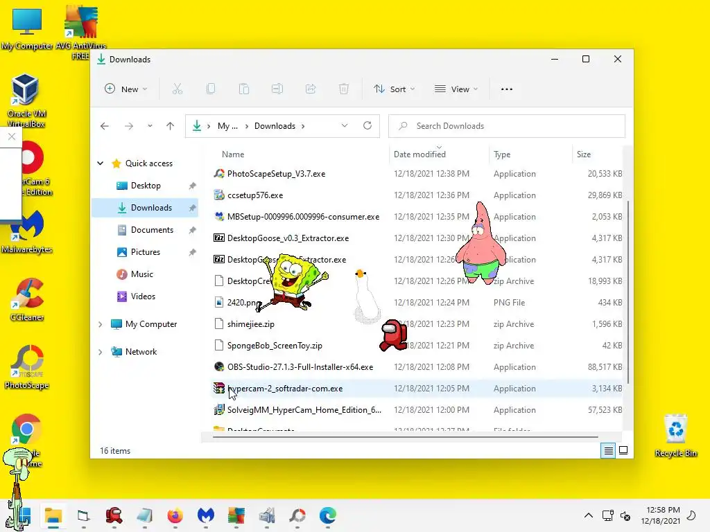Click PhotoScape icon in taskbar
The width and height of the screenshot is (710, 532).
[x=297, y=515]
